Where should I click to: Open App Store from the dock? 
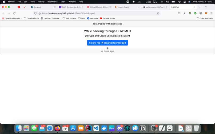pos(73,128)
